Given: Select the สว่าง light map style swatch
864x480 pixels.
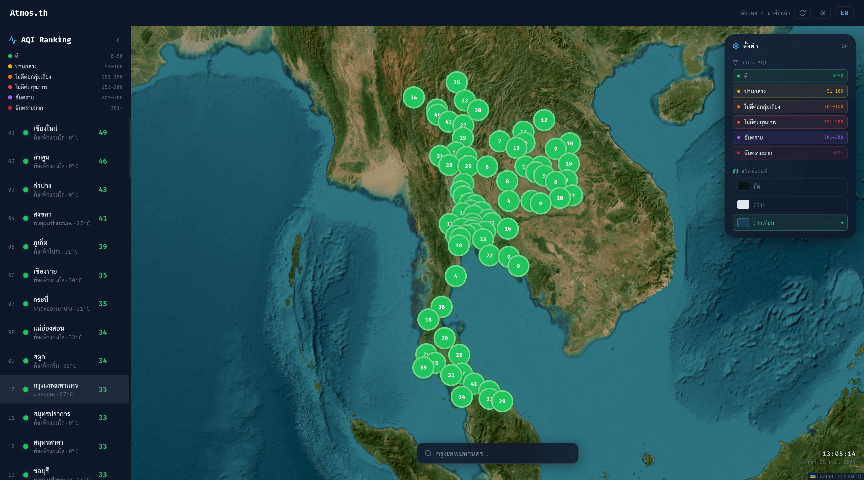Looking at the screenshot, I should pyautogui.click(x=743, y=204).
